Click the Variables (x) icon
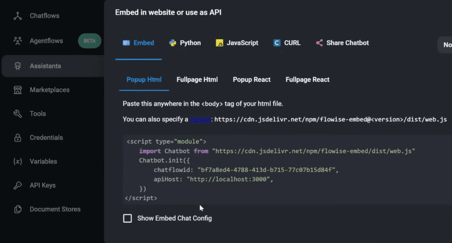Viewport: 452px width, 243px height. click(18, 161)
